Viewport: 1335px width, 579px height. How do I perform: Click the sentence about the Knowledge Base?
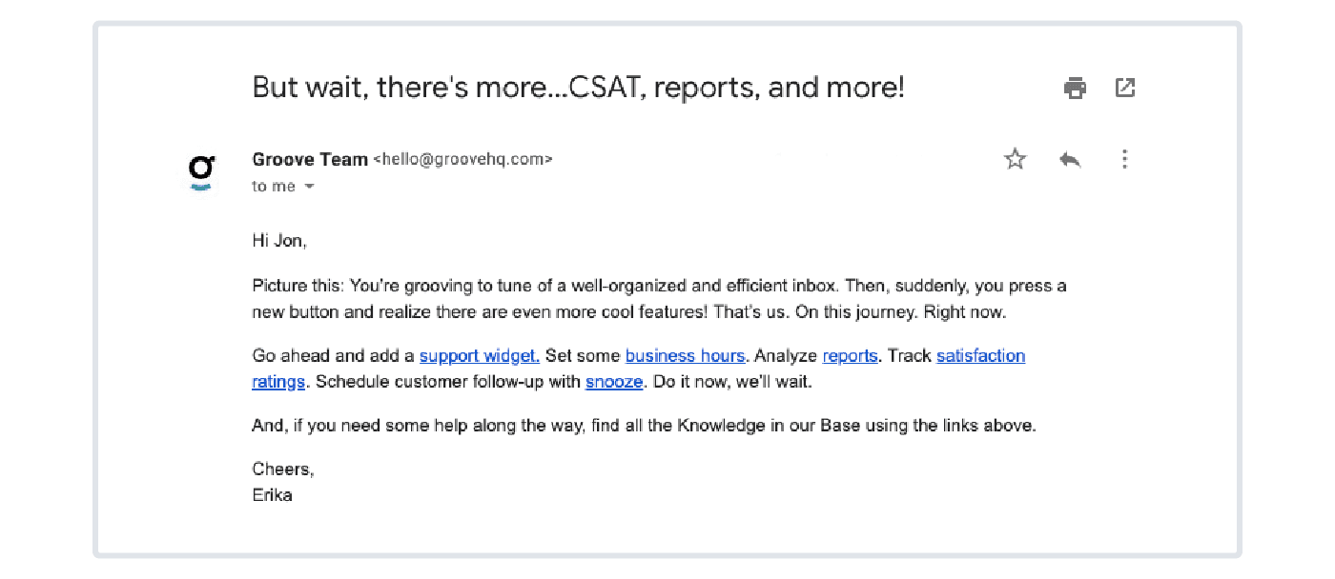click(644, 426)
